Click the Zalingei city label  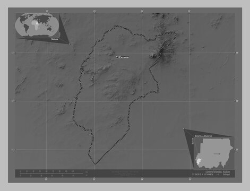coord(124,57)
